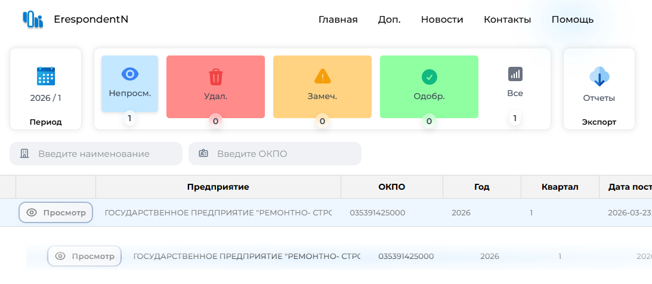This screenshot has width=652, height=284.
Task: Click the calendar Период icon
Action: click(x=46, y=76)
